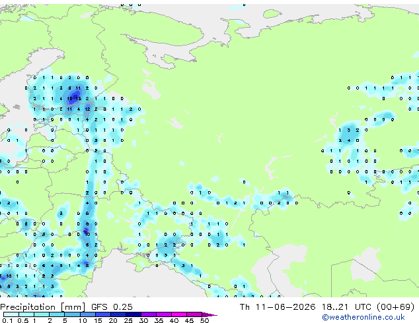Click the '35' legend scale label

159,320
